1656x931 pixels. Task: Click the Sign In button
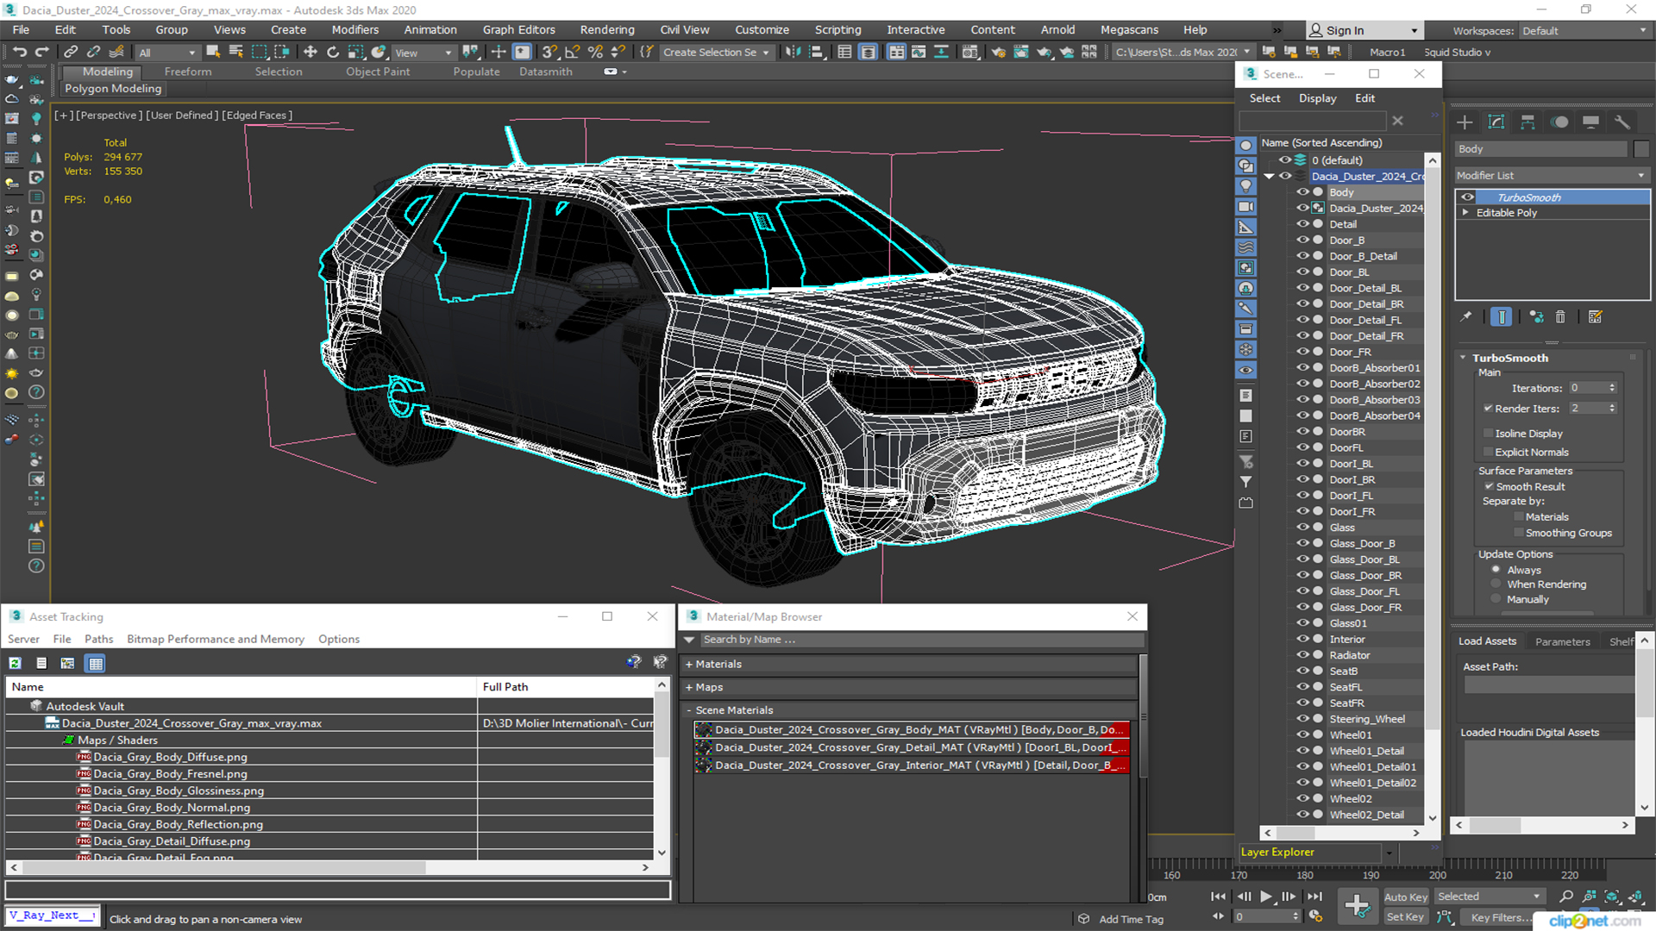click(1364, 30)
